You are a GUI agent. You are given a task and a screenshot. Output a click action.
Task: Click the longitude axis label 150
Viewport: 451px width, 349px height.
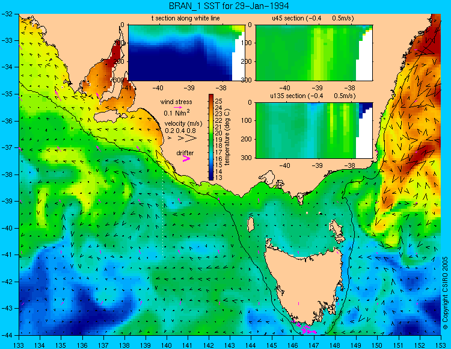pyautogui.click(x=377, y=345)
